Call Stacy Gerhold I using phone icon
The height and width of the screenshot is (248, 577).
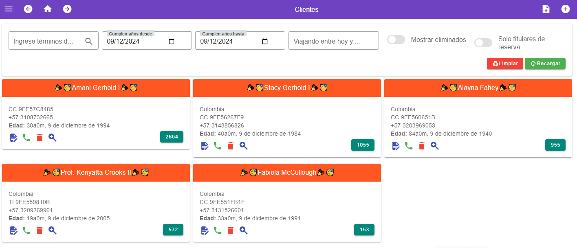(x=218, y=146)
